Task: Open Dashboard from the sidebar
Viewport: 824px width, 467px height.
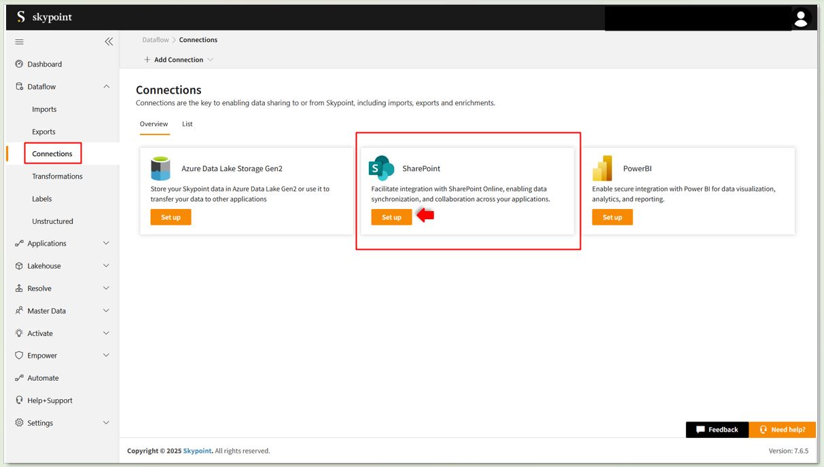Action: (x=44, y=64)
